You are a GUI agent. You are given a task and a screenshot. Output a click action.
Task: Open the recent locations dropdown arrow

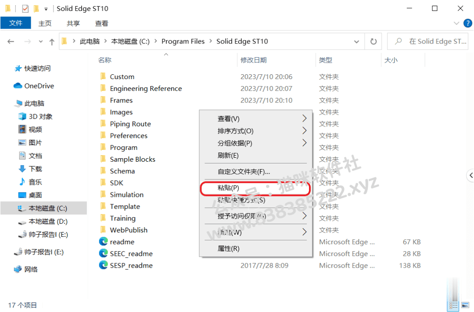coord(40,42)
